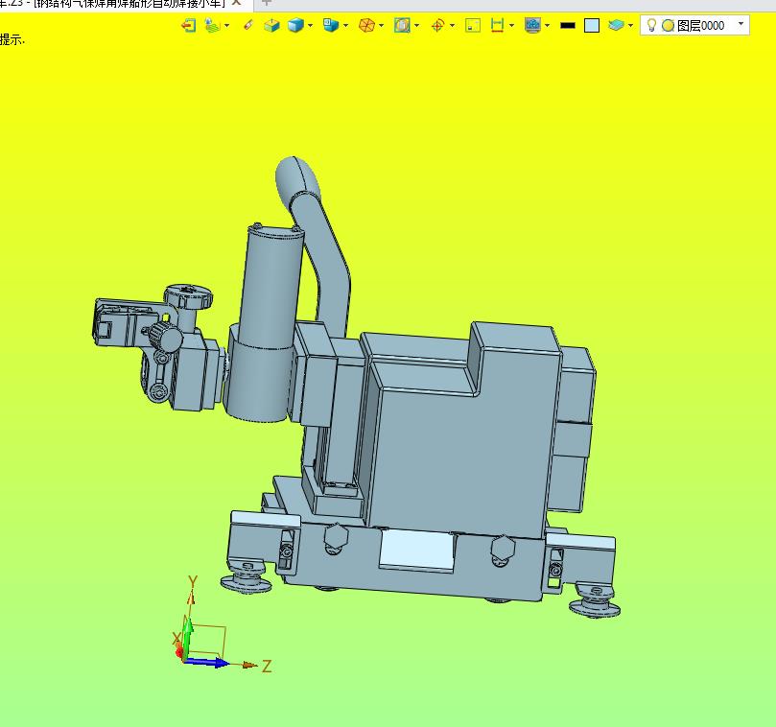
Task: Click the light blue face color swatch
Action: [x=592, y=25]
